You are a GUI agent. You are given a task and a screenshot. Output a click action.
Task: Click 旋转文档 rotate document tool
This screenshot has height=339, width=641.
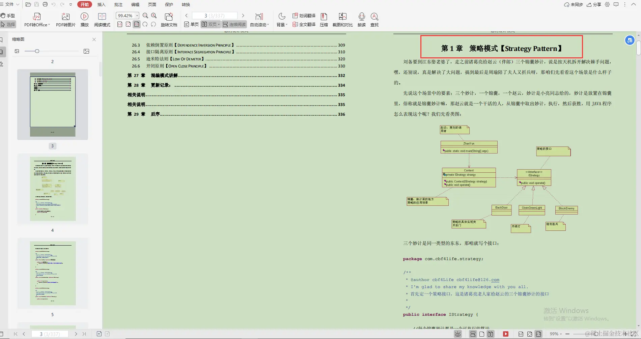(169, 20)
